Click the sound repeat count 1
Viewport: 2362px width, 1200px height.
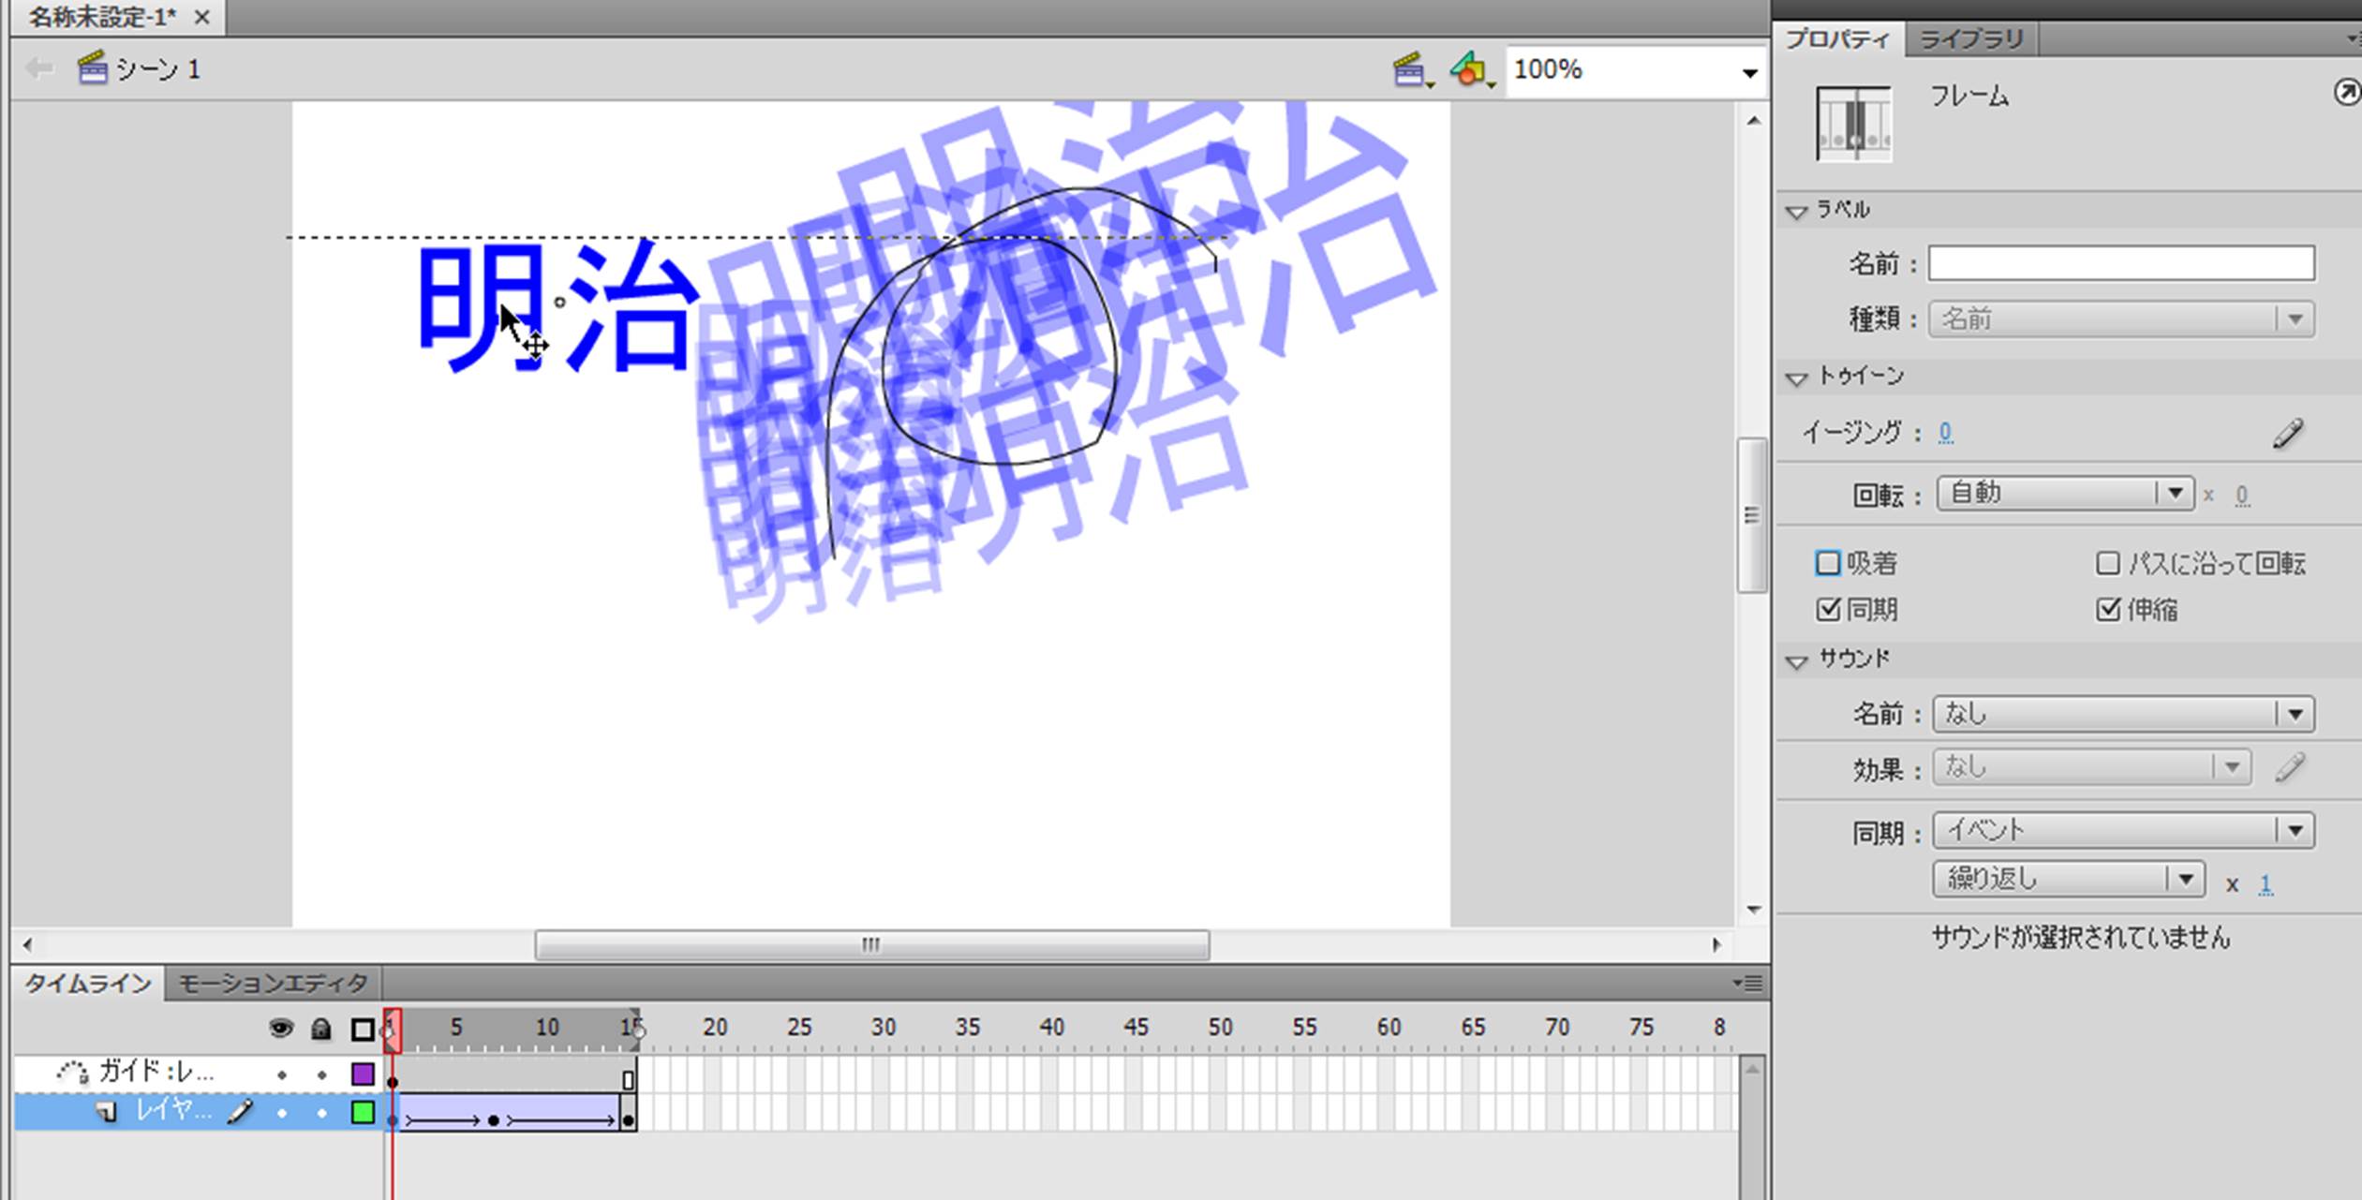click(2265, 883)
